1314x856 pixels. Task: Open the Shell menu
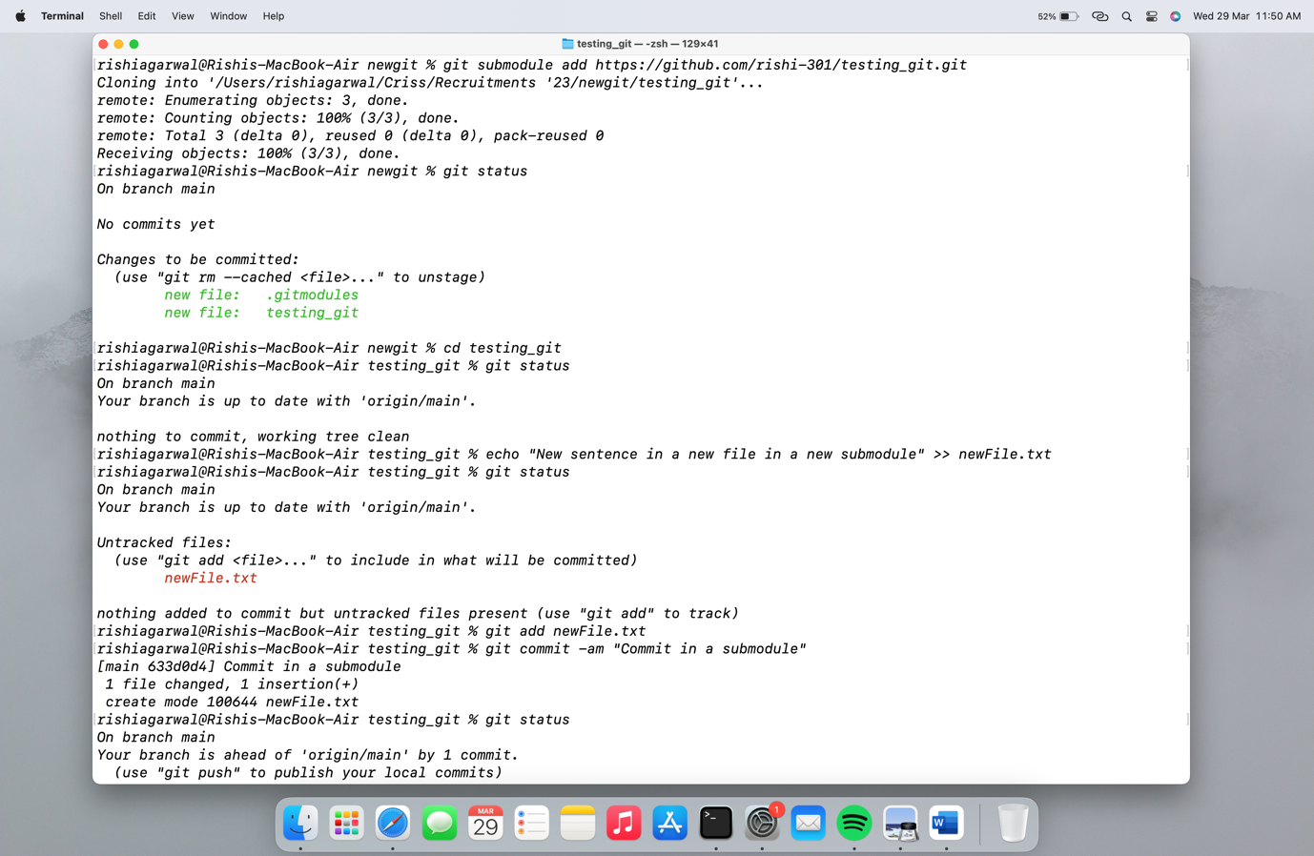[110, 15]
